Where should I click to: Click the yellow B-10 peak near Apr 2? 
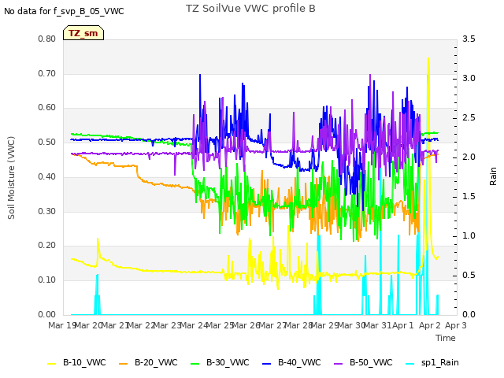coord(428,59)
